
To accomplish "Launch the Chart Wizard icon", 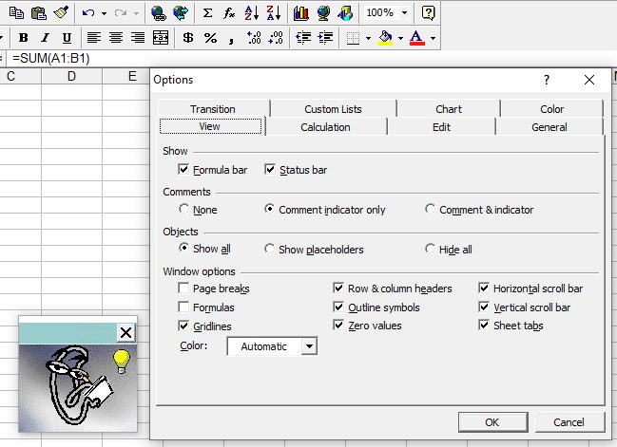I will click(x=300, y=13).
